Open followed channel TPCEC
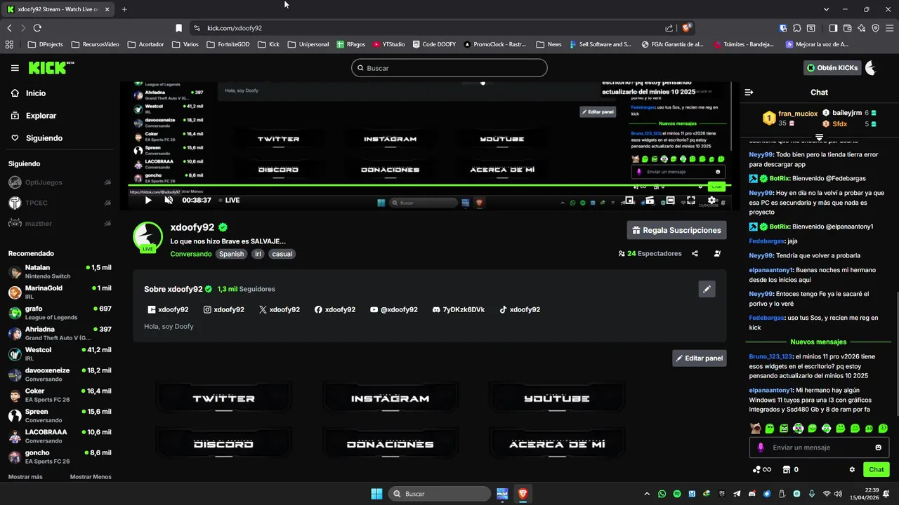 pyautogui.click(x=59, y=203)
